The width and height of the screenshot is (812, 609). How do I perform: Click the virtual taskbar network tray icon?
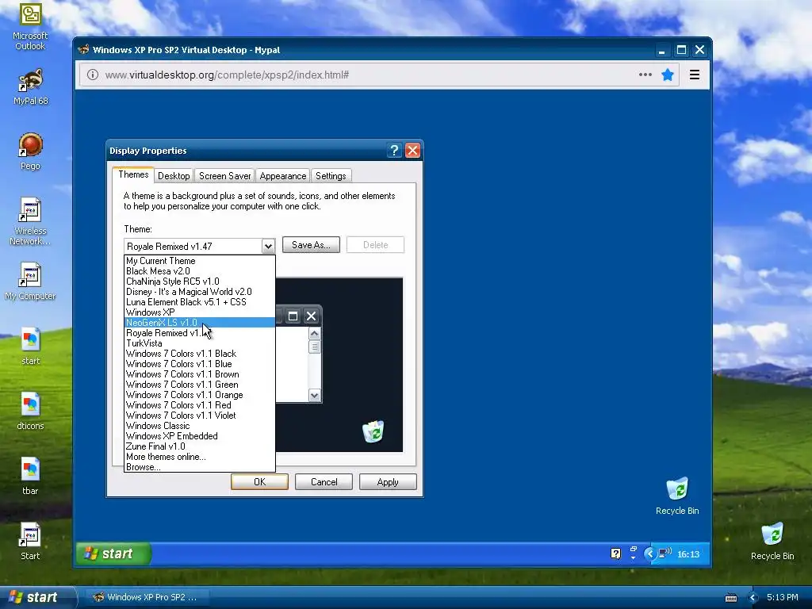[665, 553]
